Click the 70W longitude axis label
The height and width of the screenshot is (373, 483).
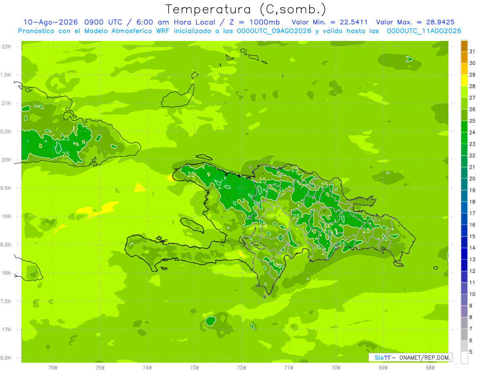(x=336, y=368)
